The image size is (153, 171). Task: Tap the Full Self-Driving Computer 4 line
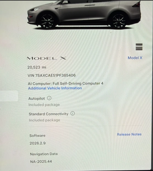coord(66,83)
